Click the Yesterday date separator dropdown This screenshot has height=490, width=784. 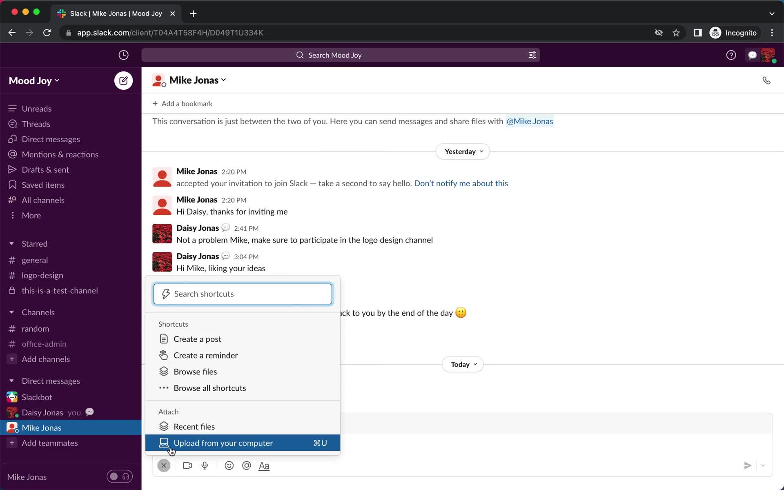[463, 151]
